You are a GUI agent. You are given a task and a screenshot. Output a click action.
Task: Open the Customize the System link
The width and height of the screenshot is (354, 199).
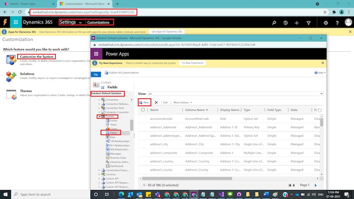37,57
